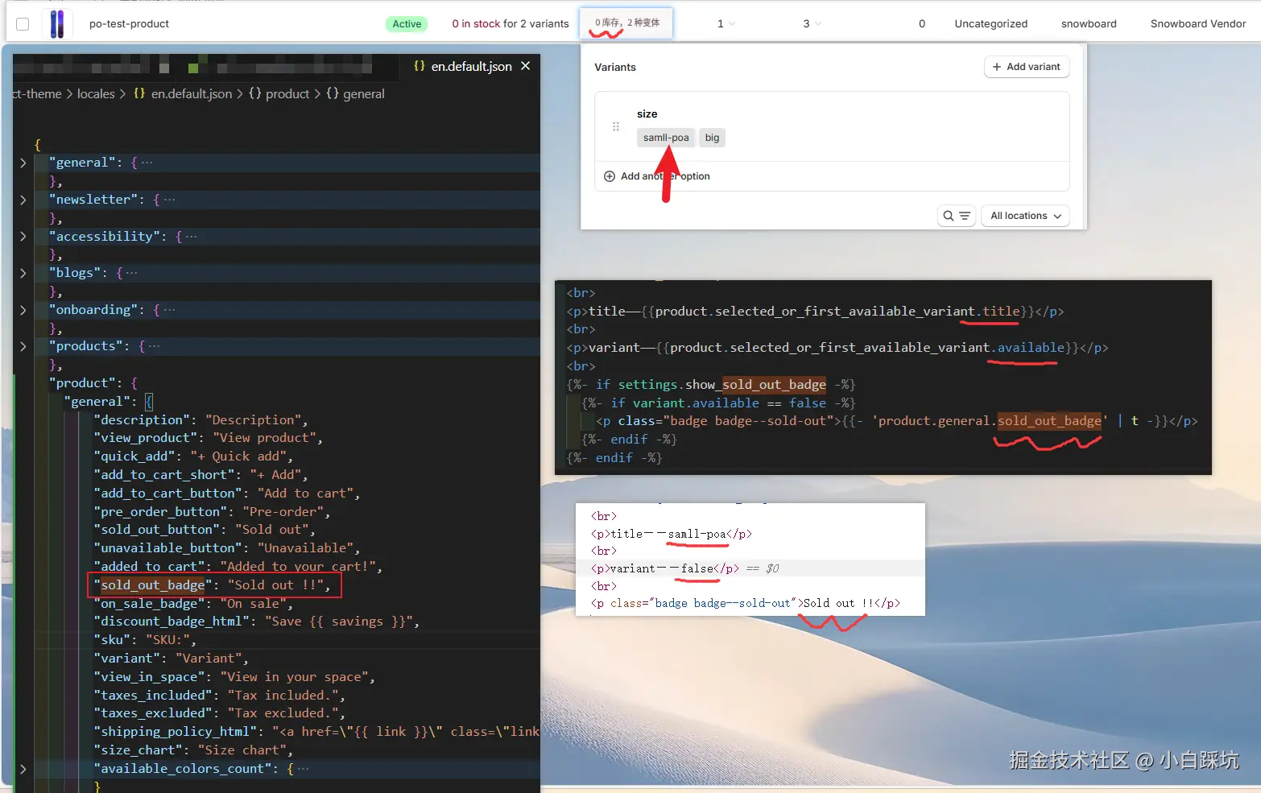
Task: Expand the folded "available_colors_count" block
Action: coord(23,769)
